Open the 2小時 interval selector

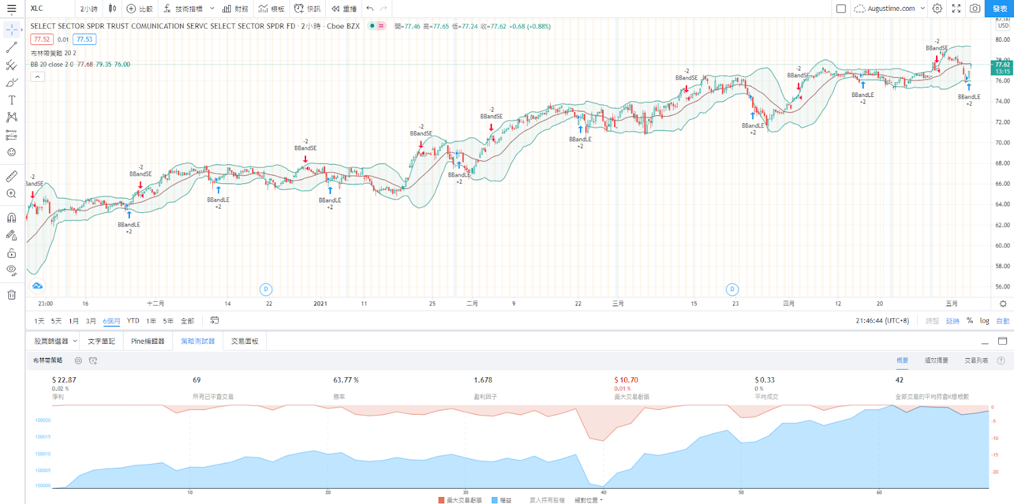pyautogui.click(x=89, y=8)
